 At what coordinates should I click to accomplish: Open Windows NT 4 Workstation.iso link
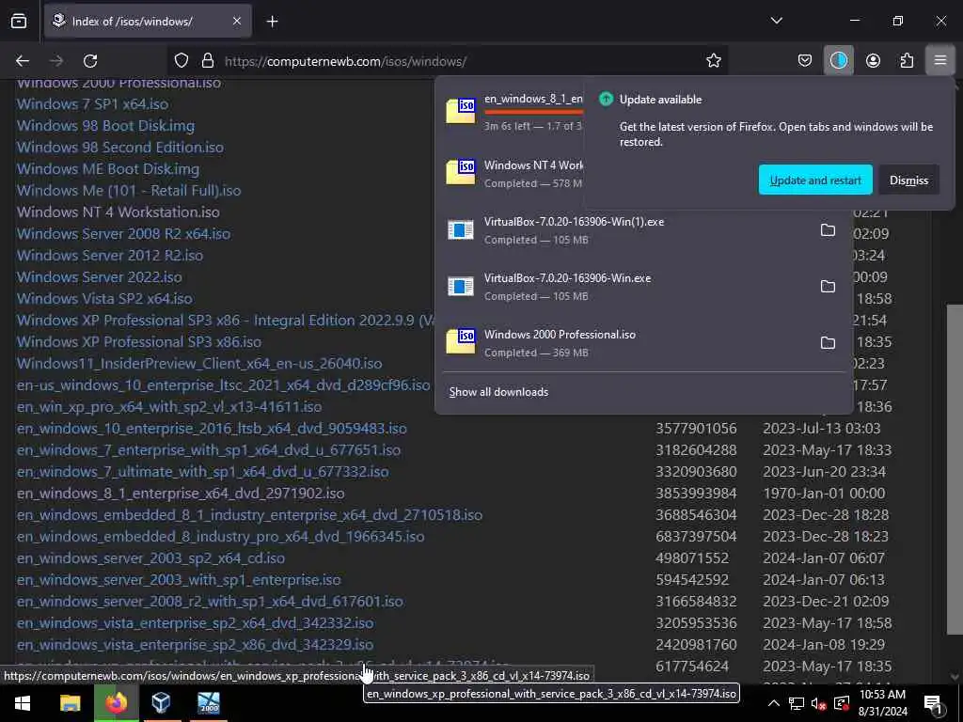[x=118, y=212]
